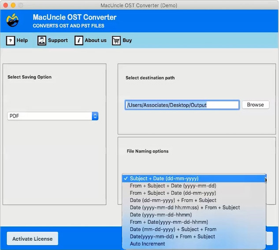This screenshot has height=250, width=279.
Task: Click the Select destination path label
Action: click(150, 78)
